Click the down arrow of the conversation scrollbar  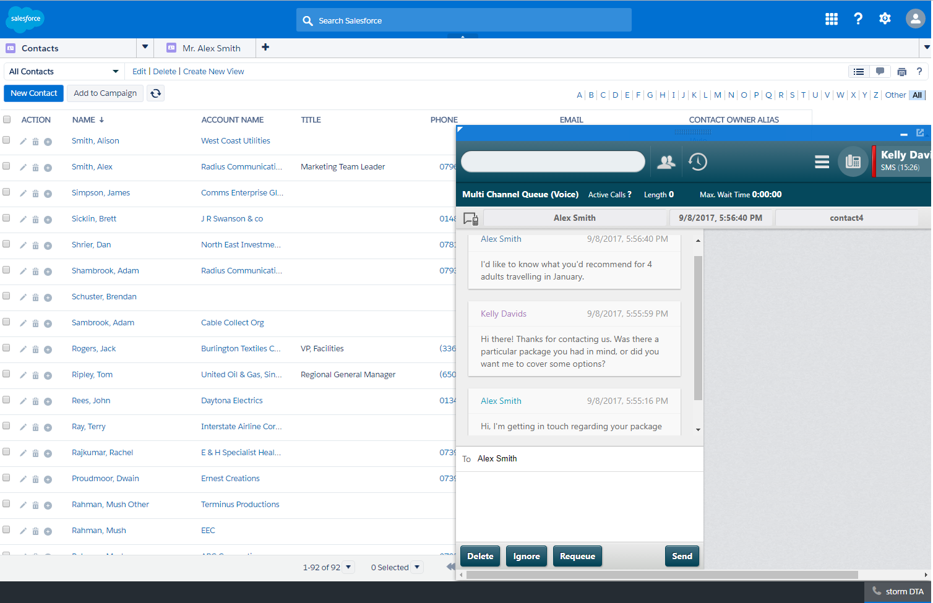click(698, 430)
